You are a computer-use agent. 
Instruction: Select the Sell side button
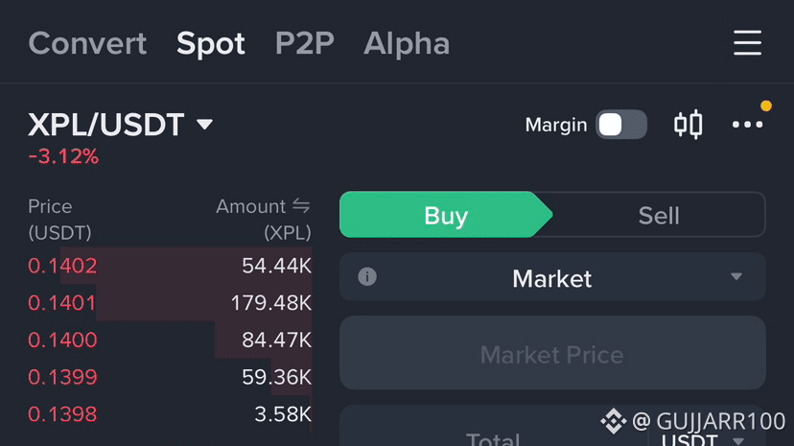click(x=659, y=215)
